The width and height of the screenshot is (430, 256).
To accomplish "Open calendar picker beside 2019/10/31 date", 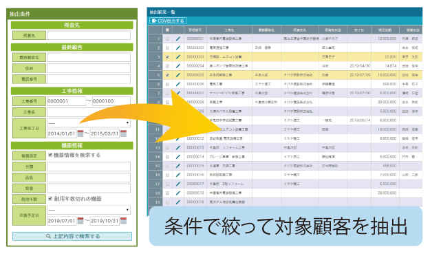I will [x=124, y=221].
